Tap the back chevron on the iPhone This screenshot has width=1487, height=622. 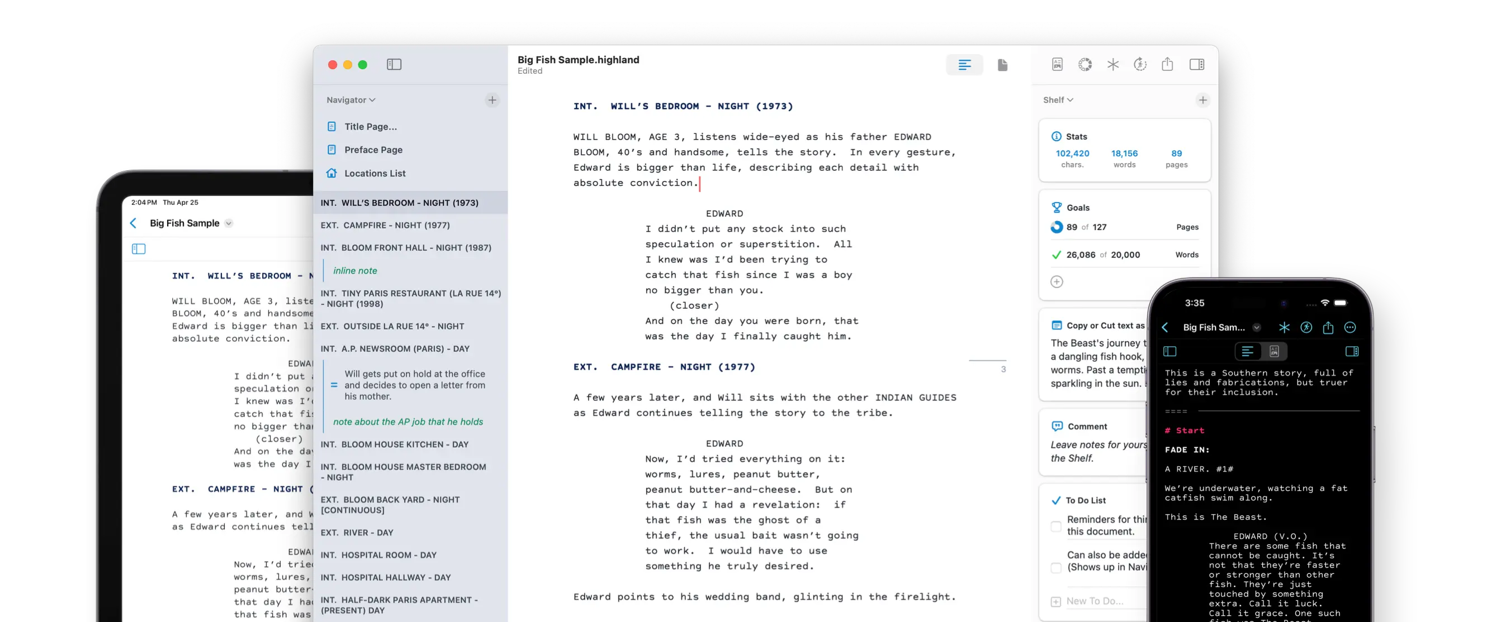click(1165, 327)
